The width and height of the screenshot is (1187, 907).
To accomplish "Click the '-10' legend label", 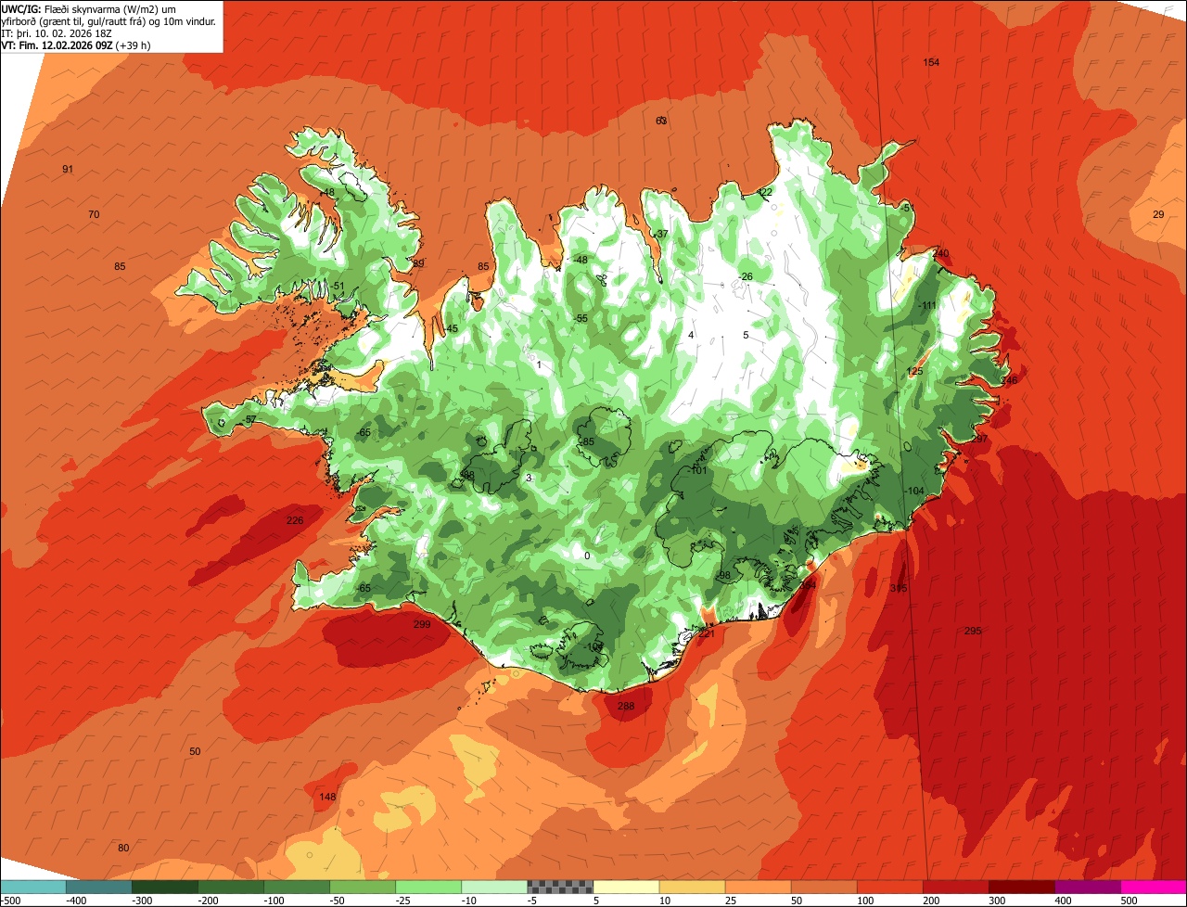I will pyautogui.click(x=471, y=901).
